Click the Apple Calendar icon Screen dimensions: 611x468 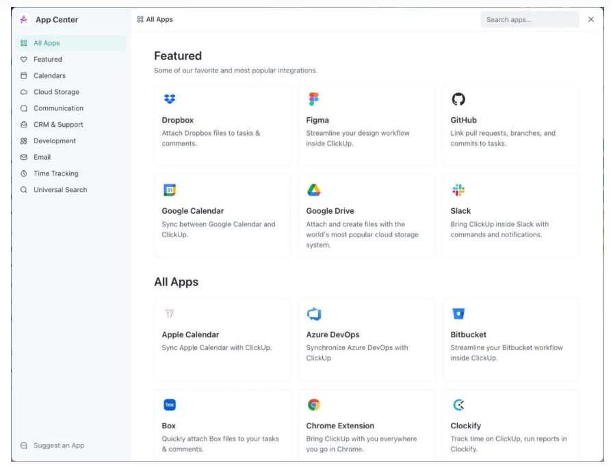tap(170, 314)
